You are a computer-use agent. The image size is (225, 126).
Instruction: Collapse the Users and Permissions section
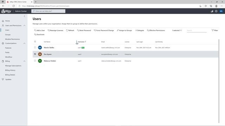point(24,26)
